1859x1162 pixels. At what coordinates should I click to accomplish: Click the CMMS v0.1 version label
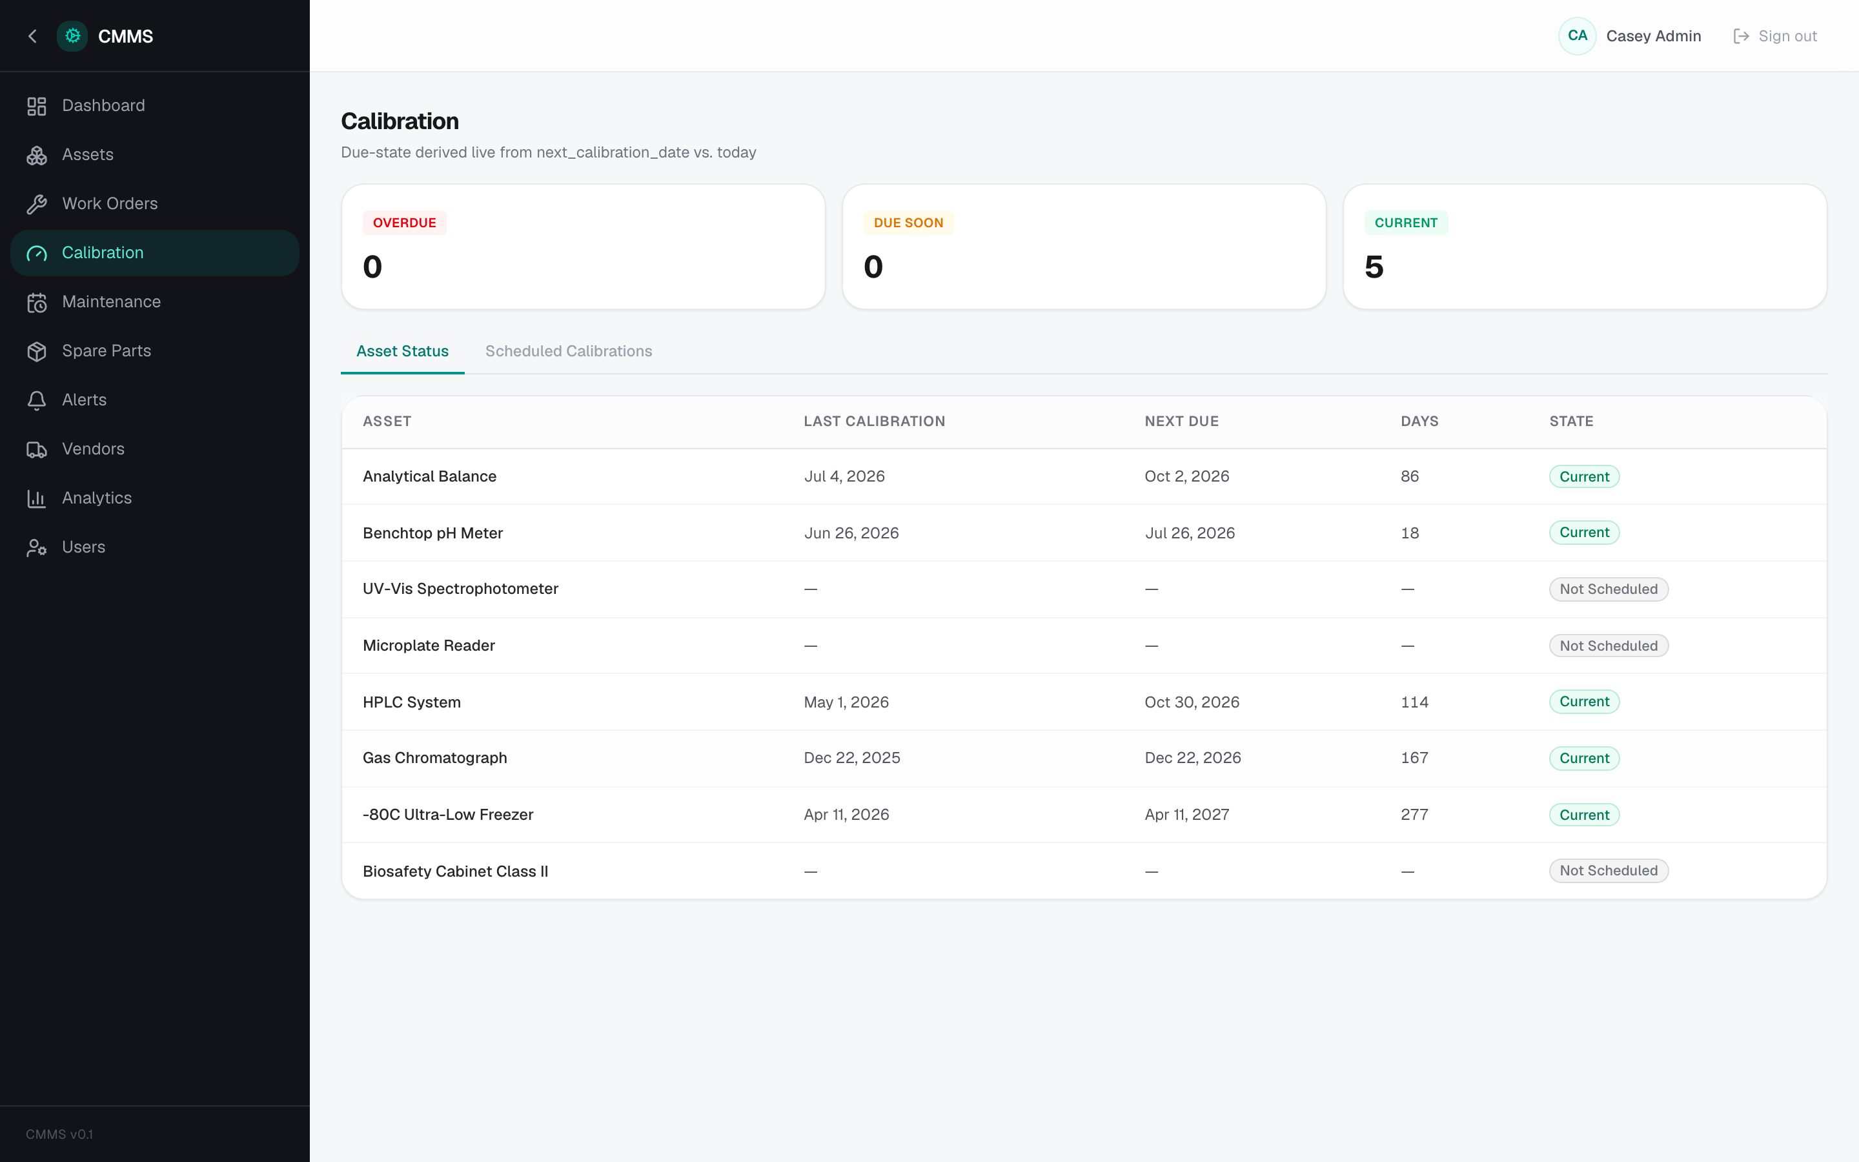[59, 1134]
